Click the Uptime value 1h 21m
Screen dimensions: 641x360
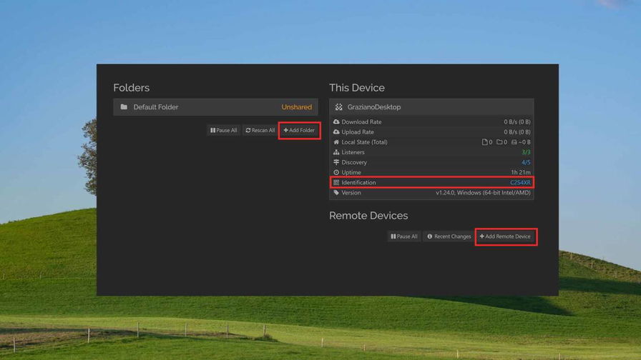[520, 172]
